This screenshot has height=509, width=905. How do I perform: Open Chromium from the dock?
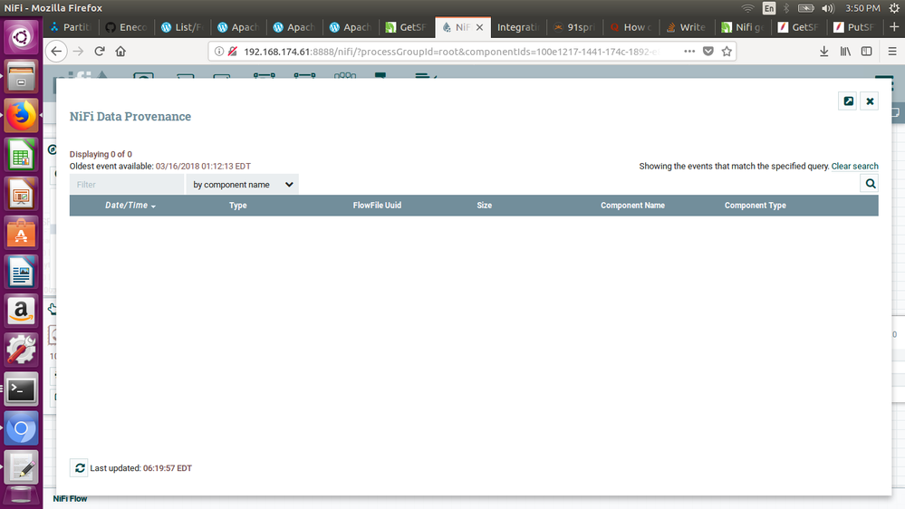click(x=21, y=428)
